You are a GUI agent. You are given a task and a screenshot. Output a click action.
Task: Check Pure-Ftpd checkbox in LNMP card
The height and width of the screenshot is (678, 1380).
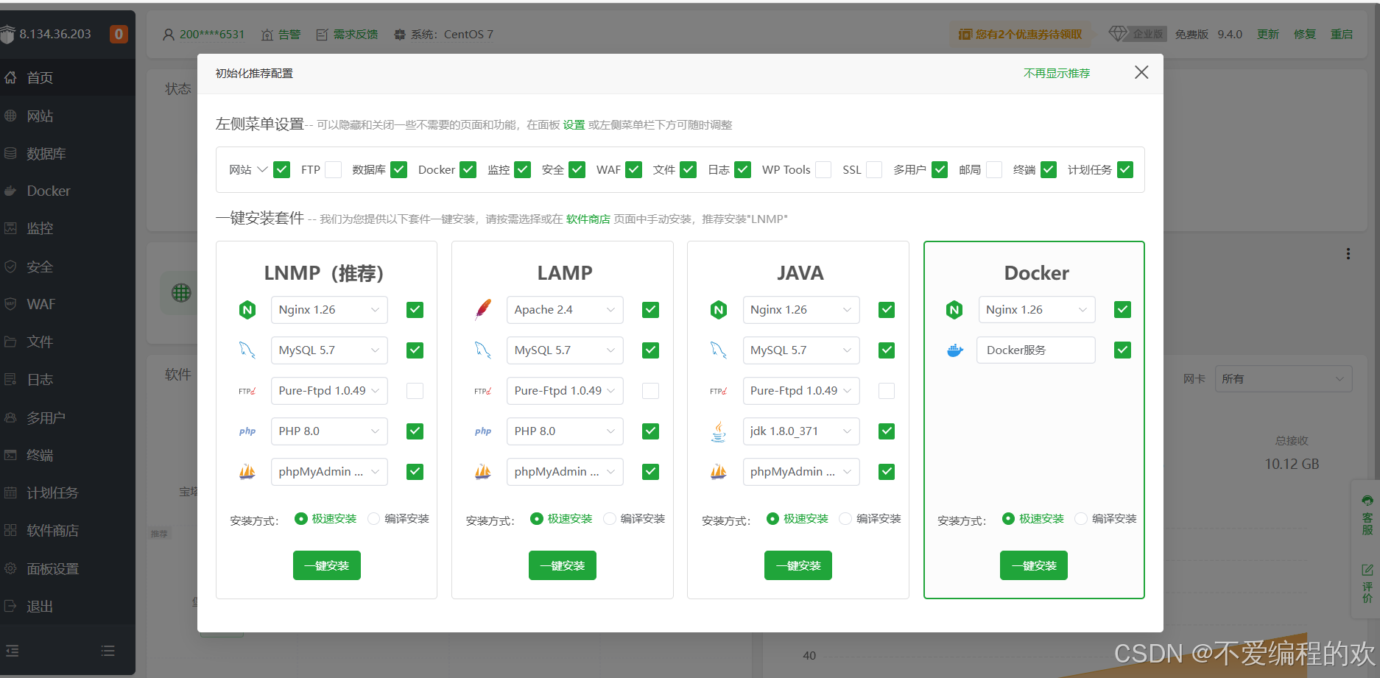coord(415,391)
